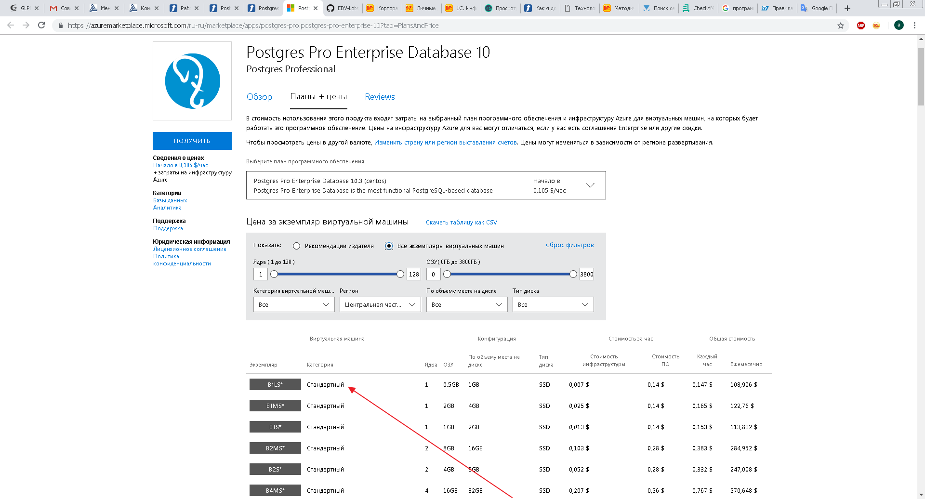
Task: Switch to the CheckXML tab
Action: click(698, 8)
